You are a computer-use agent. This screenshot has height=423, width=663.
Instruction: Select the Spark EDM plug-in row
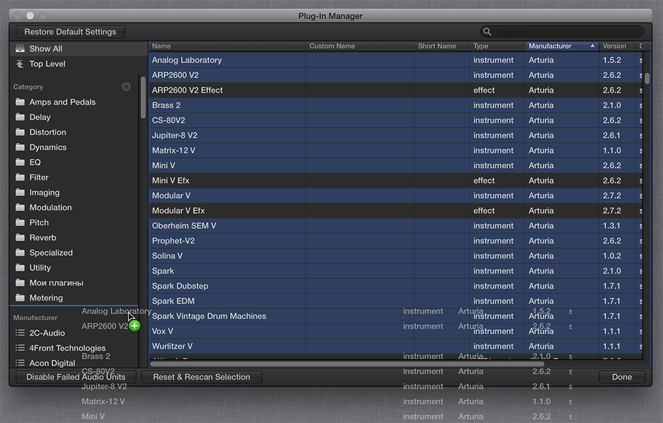click(x=395, y=301)
